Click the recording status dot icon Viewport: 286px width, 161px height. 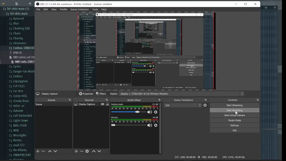point(199,157)
